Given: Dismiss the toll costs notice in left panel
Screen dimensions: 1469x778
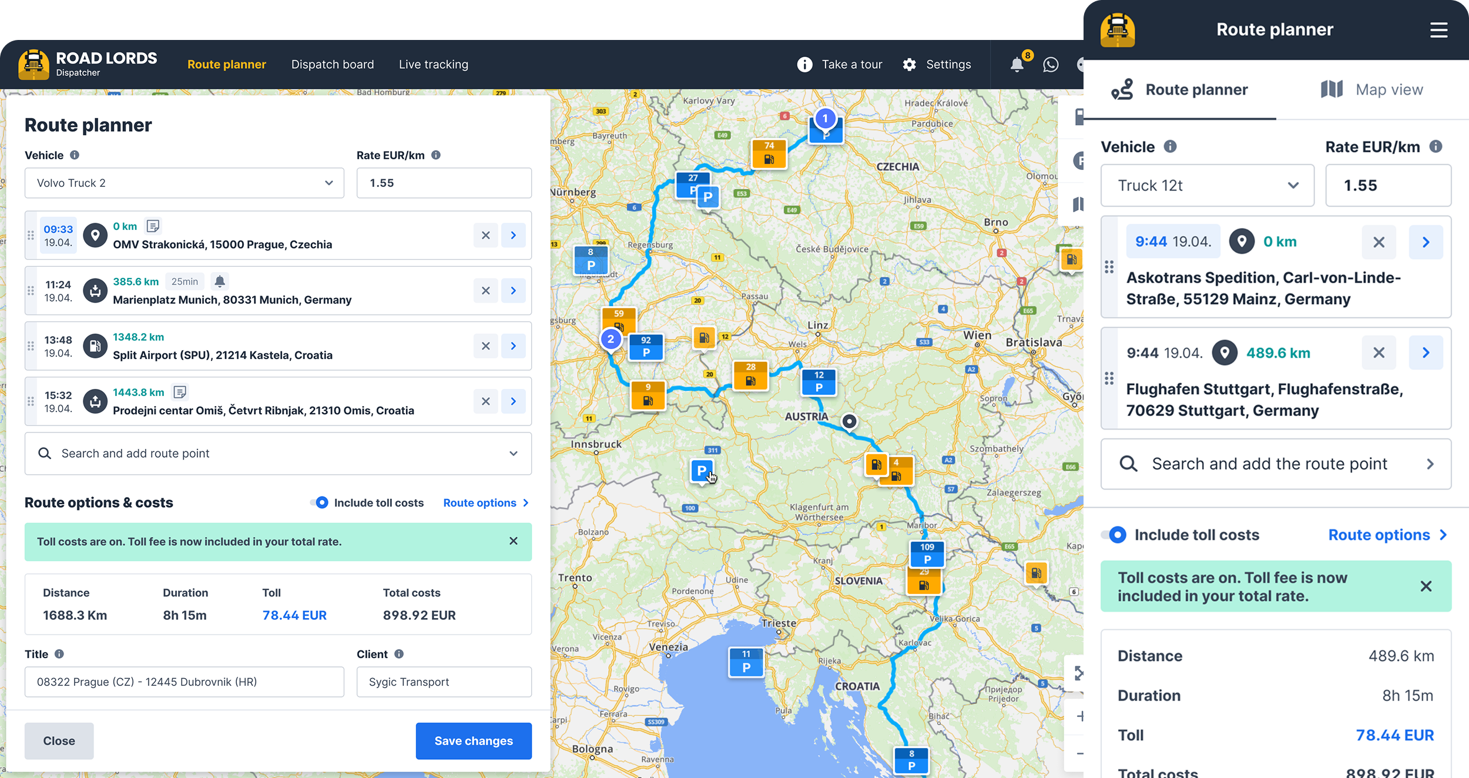Looking at the screenshot, I should click(513, 541).
